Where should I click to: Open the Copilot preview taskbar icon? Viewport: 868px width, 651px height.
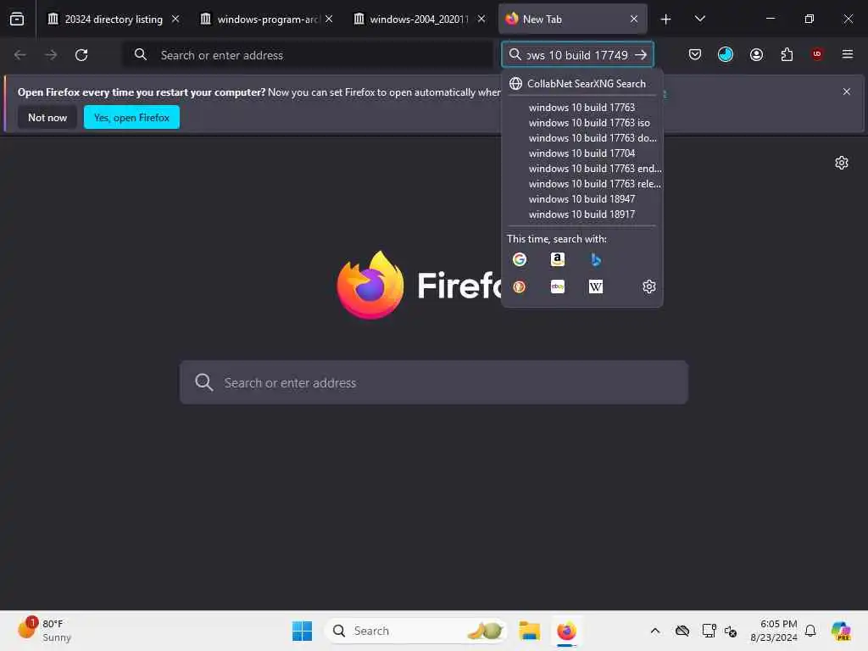[841, 631]
